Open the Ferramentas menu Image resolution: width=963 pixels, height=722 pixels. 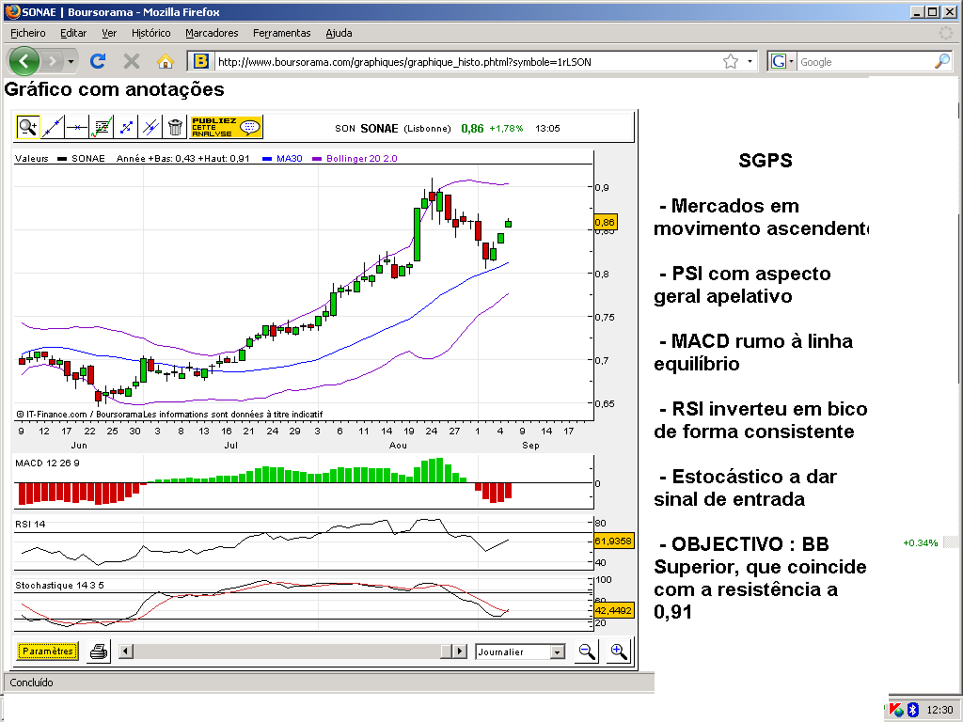(281, 33)
